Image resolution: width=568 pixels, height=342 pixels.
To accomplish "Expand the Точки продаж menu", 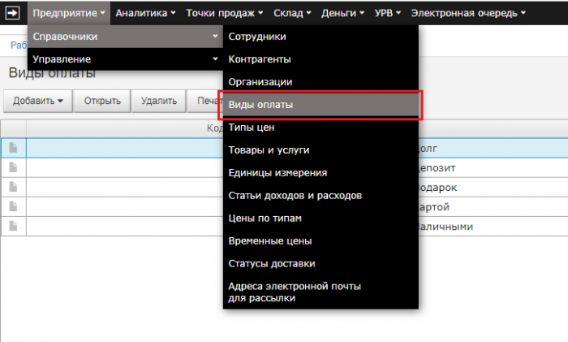I will (224, 12).
